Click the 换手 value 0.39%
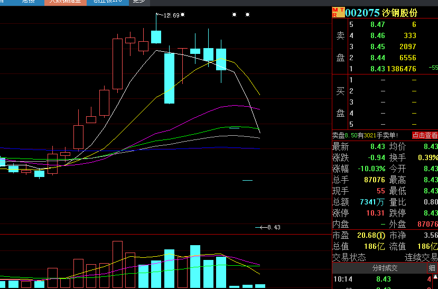Screen dimensions: 438x289 click(428, 157)
